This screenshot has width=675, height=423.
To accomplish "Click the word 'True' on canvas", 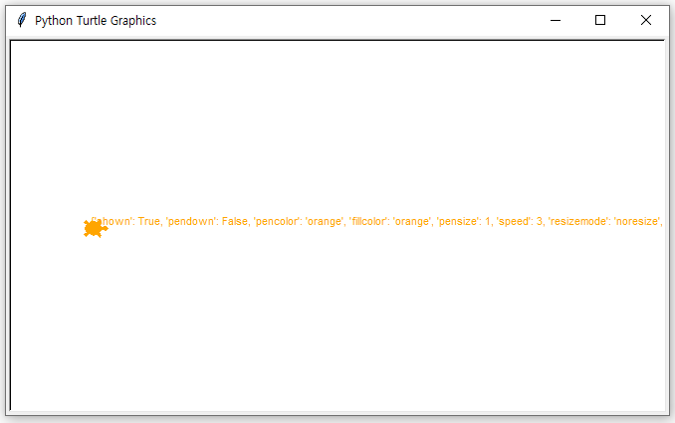I will point(149,221).
